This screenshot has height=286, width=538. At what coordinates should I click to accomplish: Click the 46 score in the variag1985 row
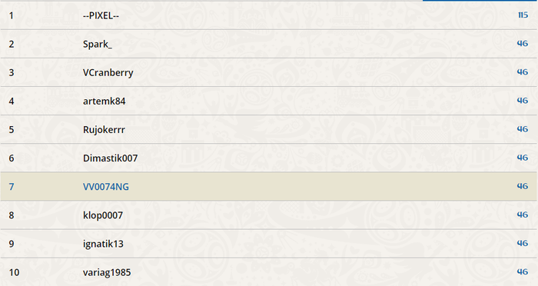click(x=523, y=271)
